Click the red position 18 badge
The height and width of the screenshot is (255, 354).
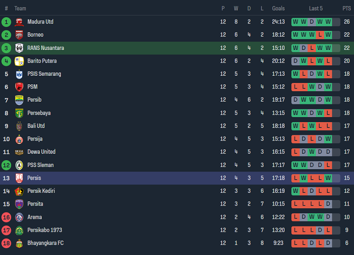point(6,244)
